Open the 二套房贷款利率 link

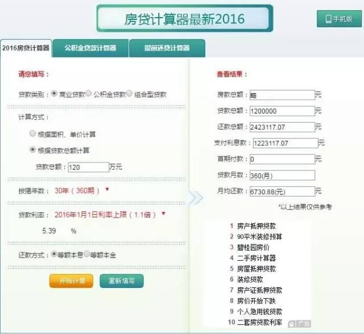point(259,322)
